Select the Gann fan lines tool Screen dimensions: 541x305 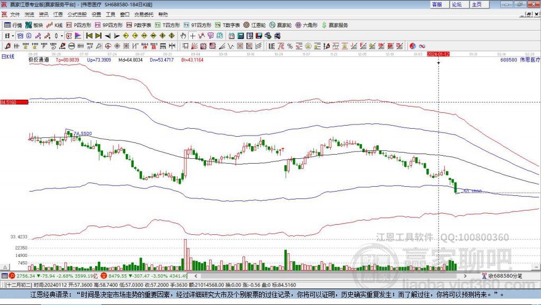[194, 46]
